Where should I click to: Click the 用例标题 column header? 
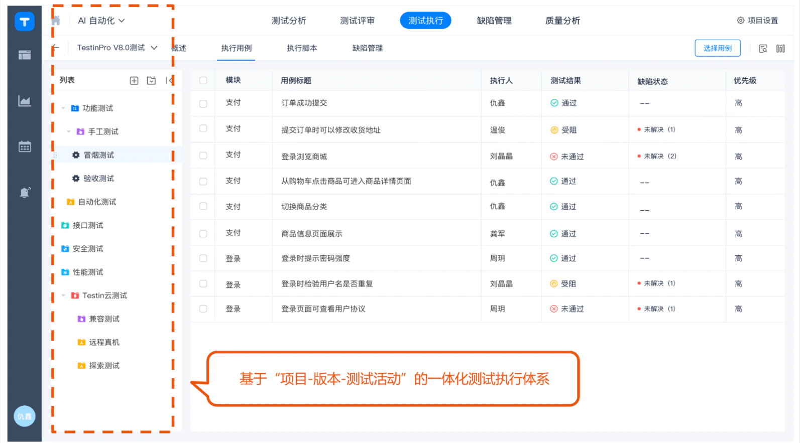296,80
